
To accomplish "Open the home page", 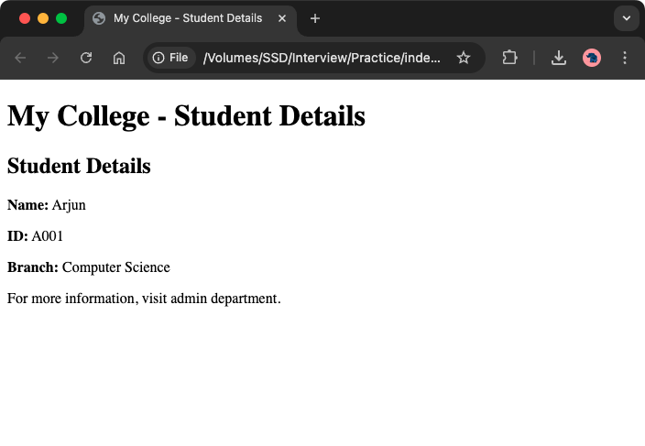I will click(119, 58).
